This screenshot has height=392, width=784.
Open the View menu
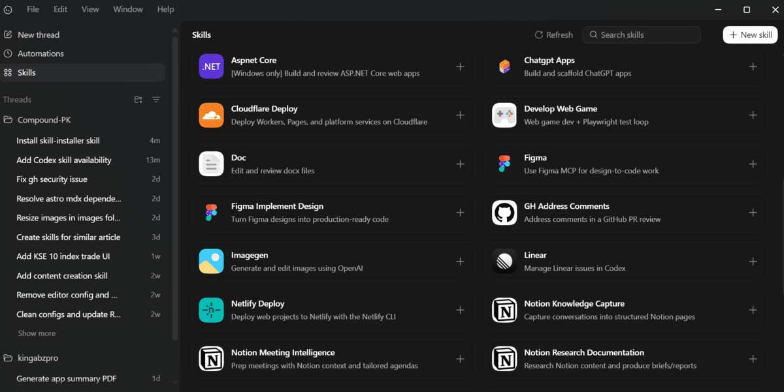[90, 9]
